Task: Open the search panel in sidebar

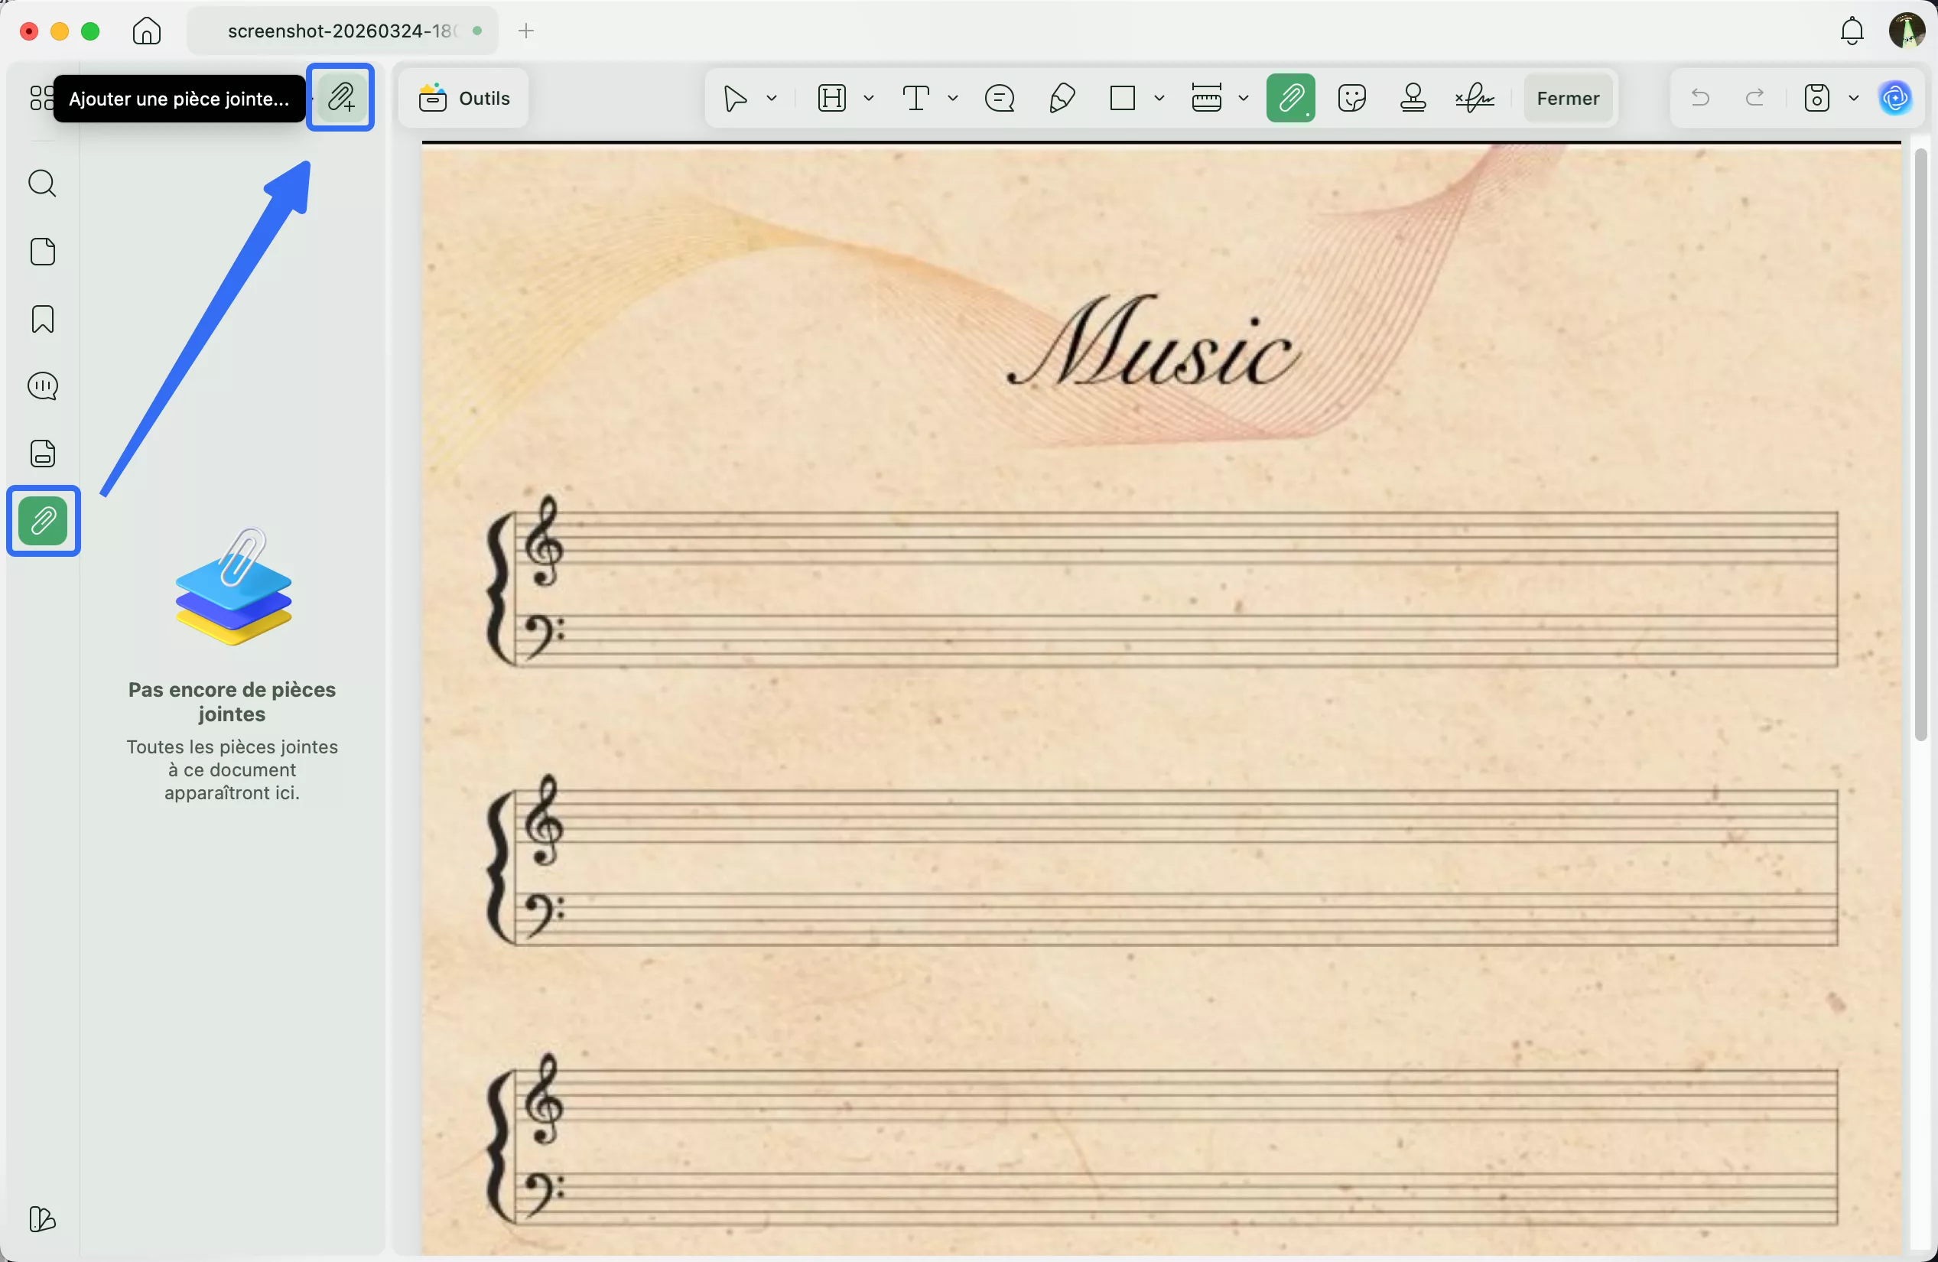Action: (x=42, y=184)
